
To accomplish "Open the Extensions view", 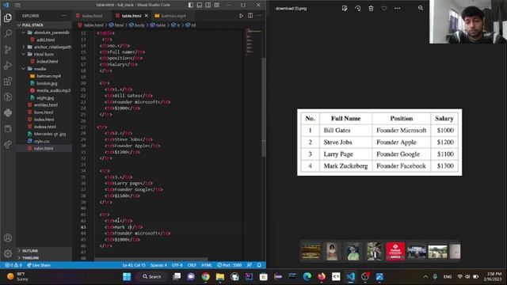I will [8, 81].
